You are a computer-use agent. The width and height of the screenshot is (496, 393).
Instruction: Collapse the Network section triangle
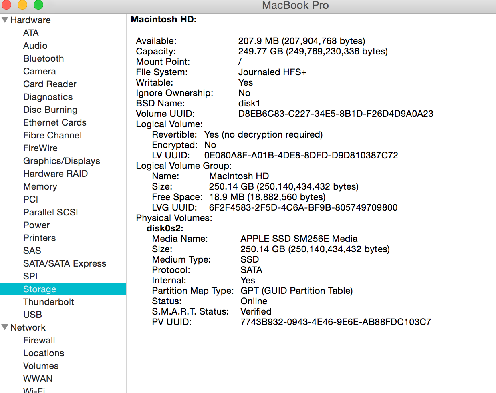click(x=5, y=327)
